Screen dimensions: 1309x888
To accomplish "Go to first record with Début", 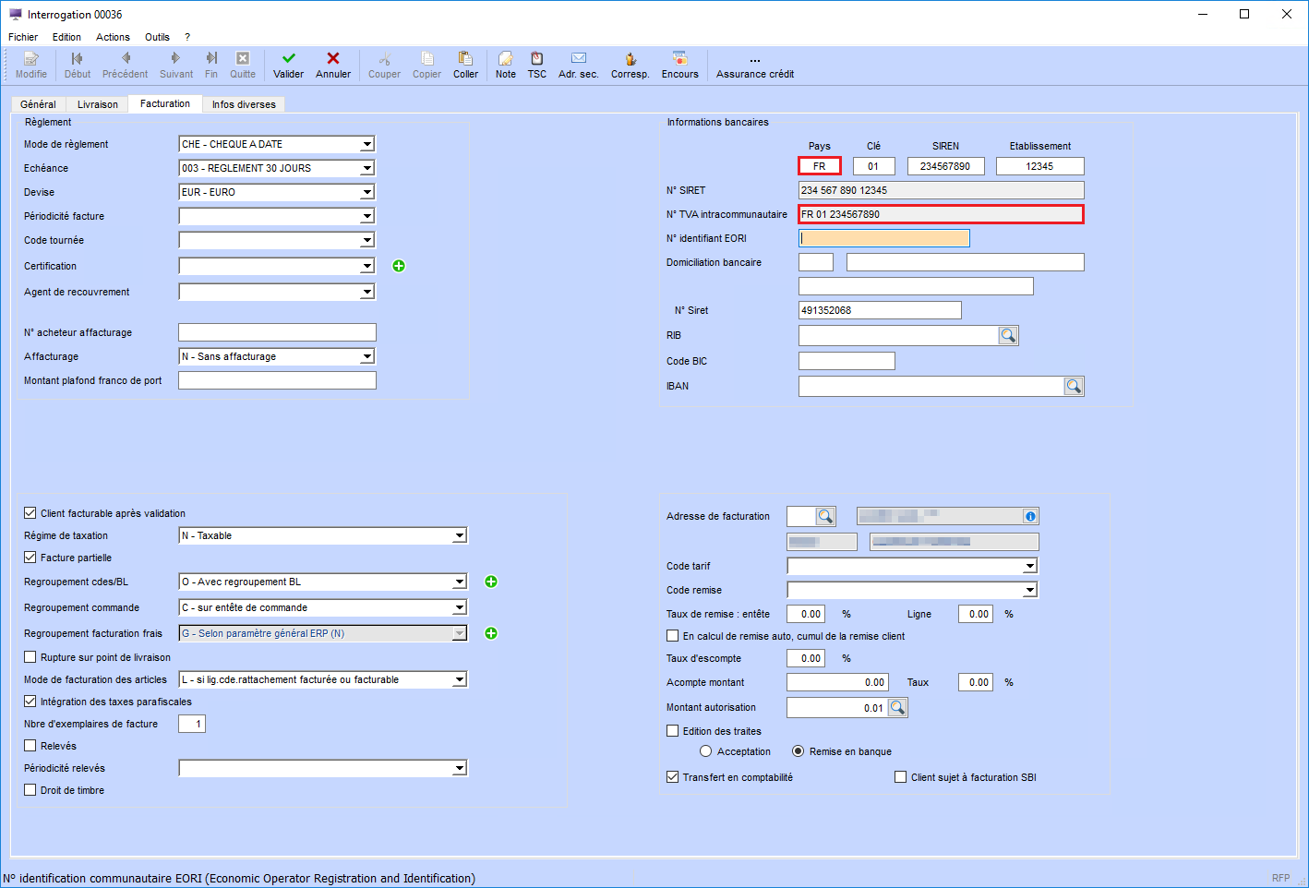I will coord(78,65).
